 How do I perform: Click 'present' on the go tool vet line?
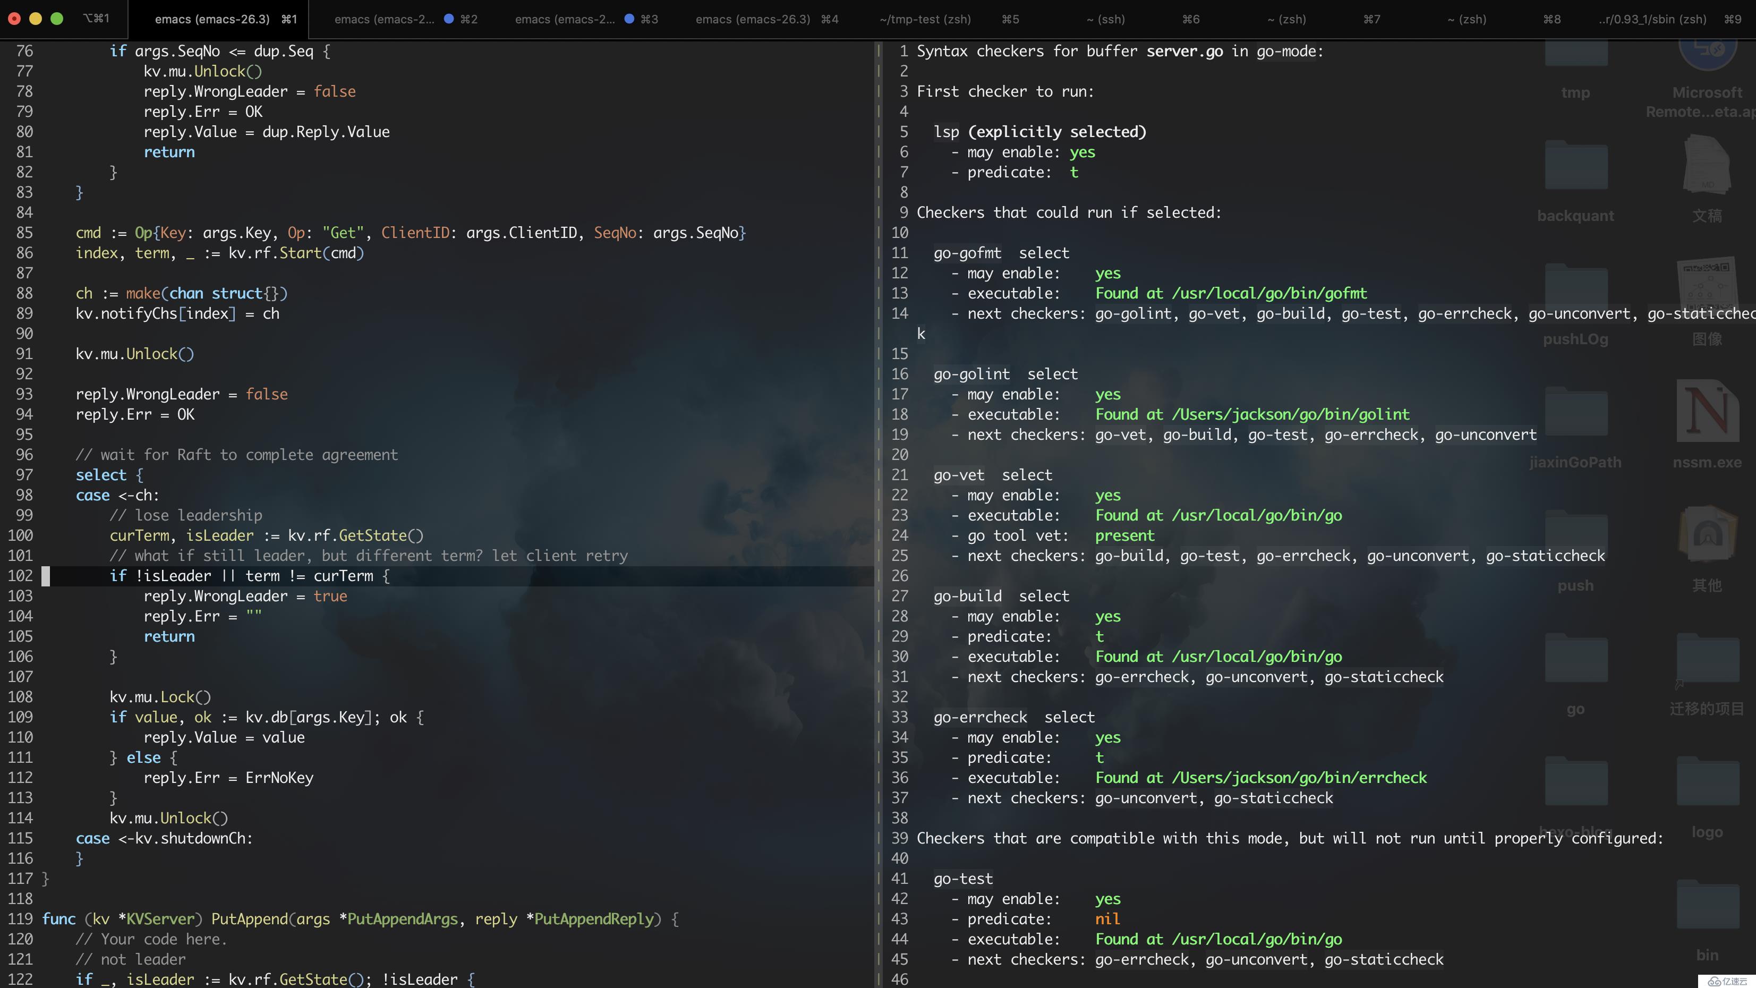click(x=1125, y=536)
